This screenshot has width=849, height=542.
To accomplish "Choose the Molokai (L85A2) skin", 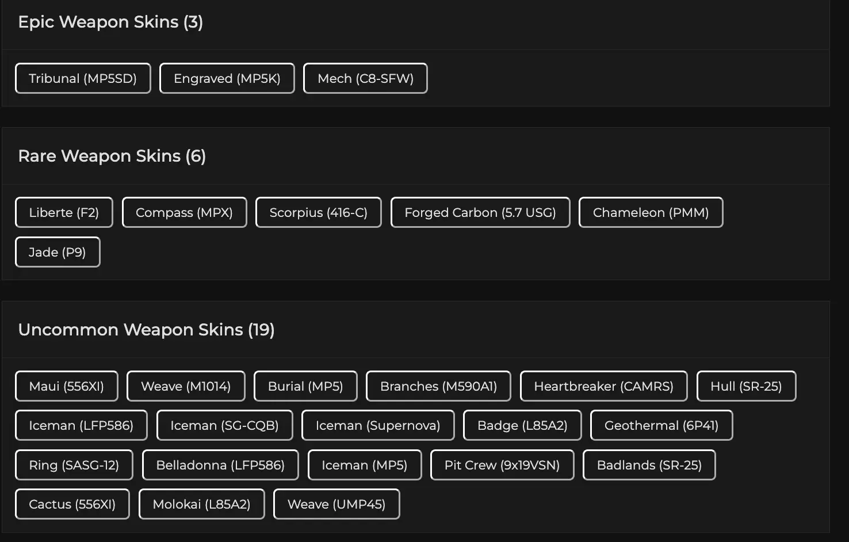I will click(x=201, y=504).
